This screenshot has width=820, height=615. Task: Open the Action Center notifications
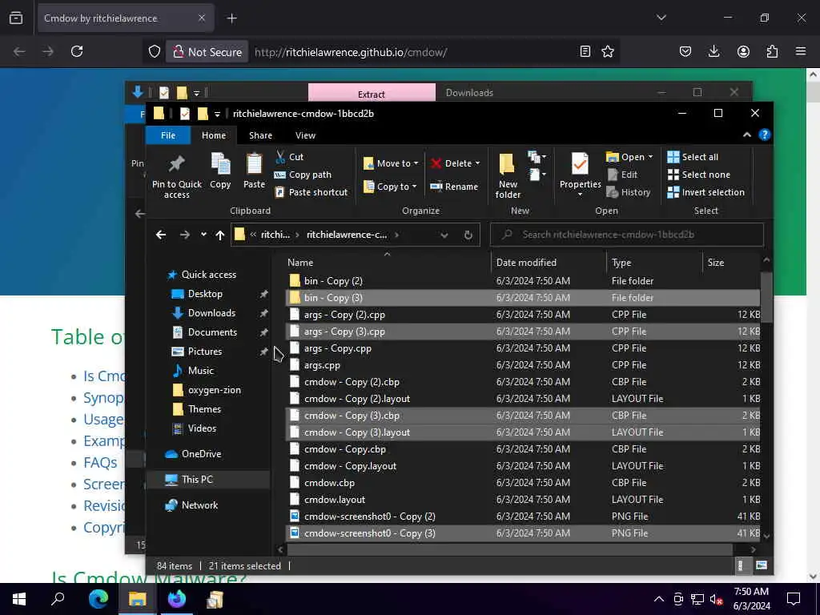(794, 598)
